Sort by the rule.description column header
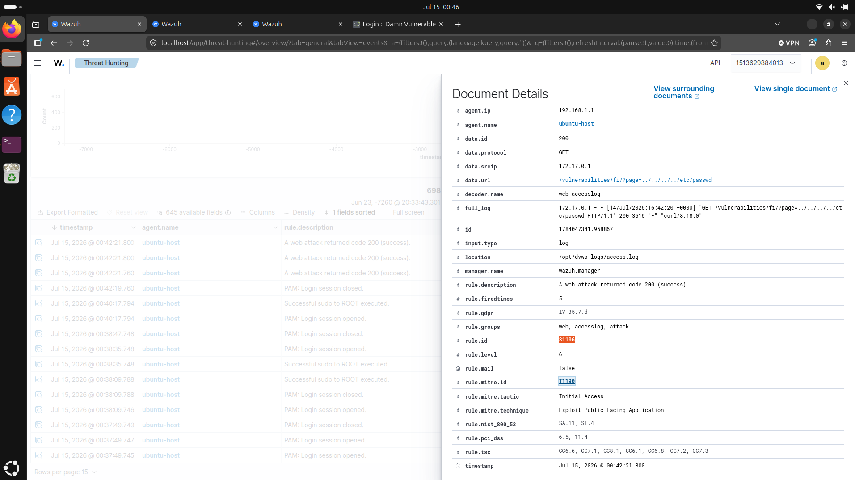Screen dimensions: 855x480 pyautogui.click(x=308, y=227)
